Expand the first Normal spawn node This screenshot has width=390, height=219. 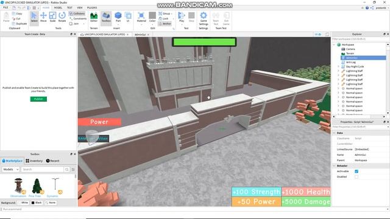point(338,88)
